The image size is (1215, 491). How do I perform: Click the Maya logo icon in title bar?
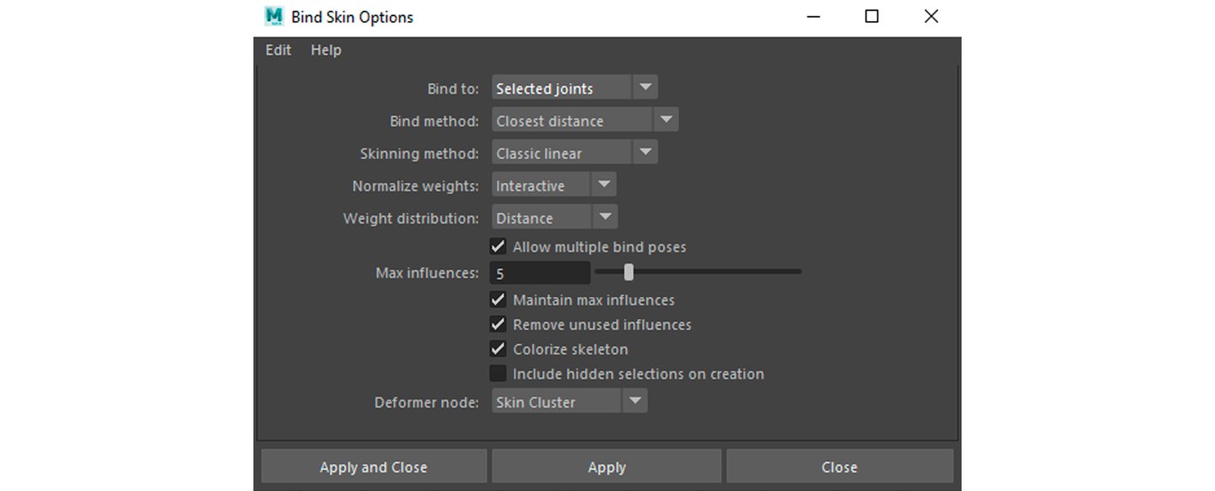coord(273,16)
